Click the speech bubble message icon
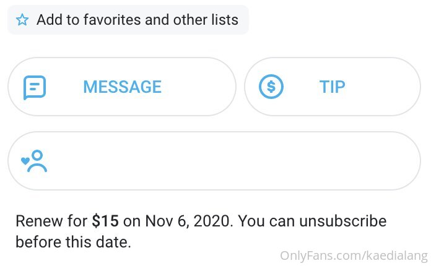 click(x=35, y=87)
